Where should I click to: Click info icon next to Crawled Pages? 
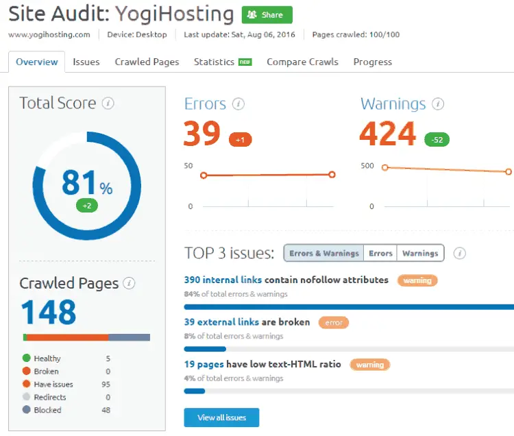[x=129, y=283]
